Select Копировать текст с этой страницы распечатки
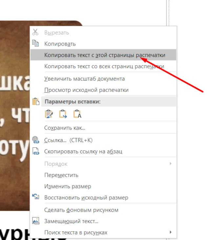210x240 pixels. pyautogui.click(x=103, y=55)
